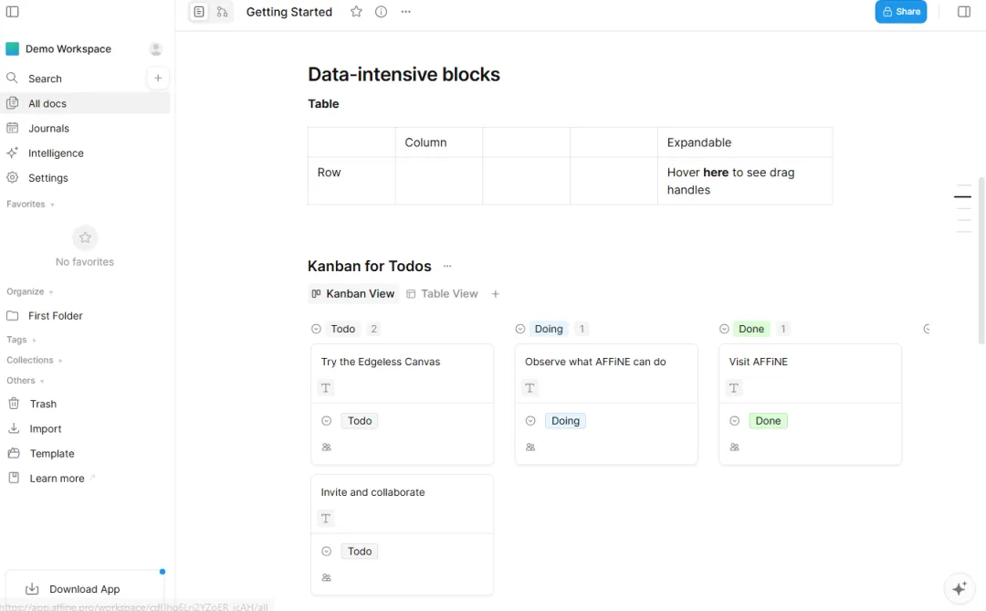The height and width of the screenshot is (611, 986).
Task: Open Demo Workspace selector
Action: pos(58,49)
